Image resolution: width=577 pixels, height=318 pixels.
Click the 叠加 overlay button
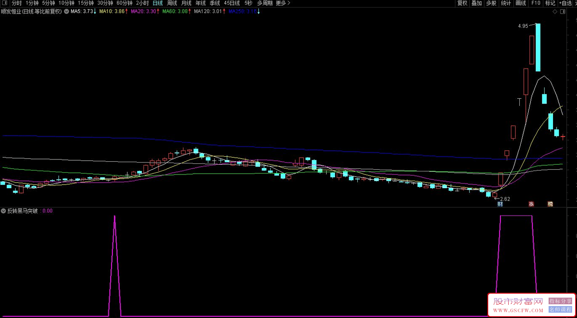pos(477,3)
